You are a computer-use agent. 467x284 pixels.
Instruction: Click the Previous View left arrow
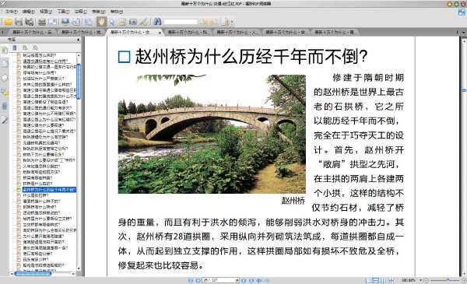259,280
